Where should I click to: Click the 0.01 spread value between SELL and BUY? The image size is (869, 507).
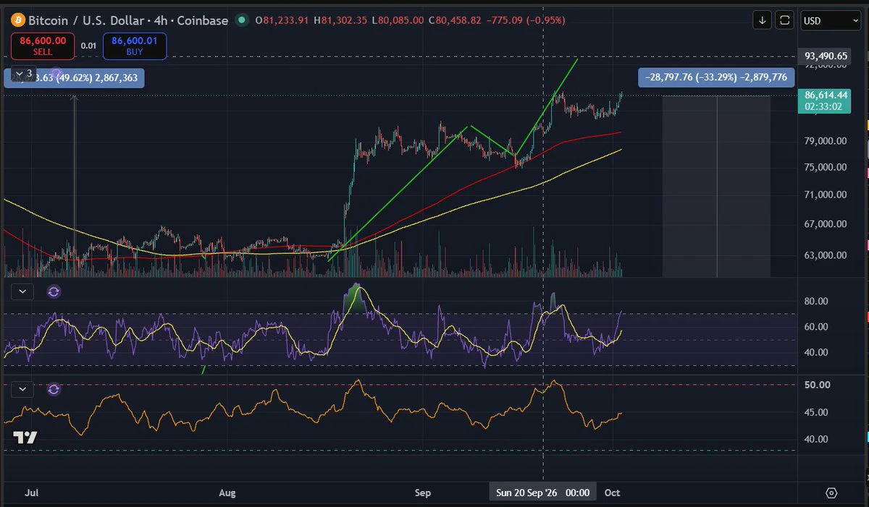(x=88, y=46)
